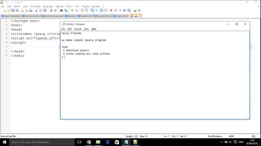Viewport: 261px width, 146px height.
Task: Open the Notepad++ Search menu
Action: (x=17, y=6)
